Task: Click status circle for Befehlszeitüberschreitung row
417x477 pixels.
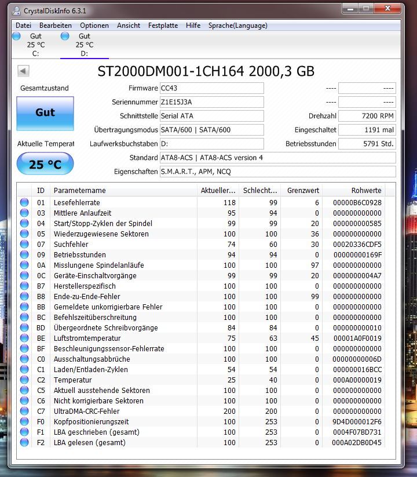Action: click(x=24, y=317)
